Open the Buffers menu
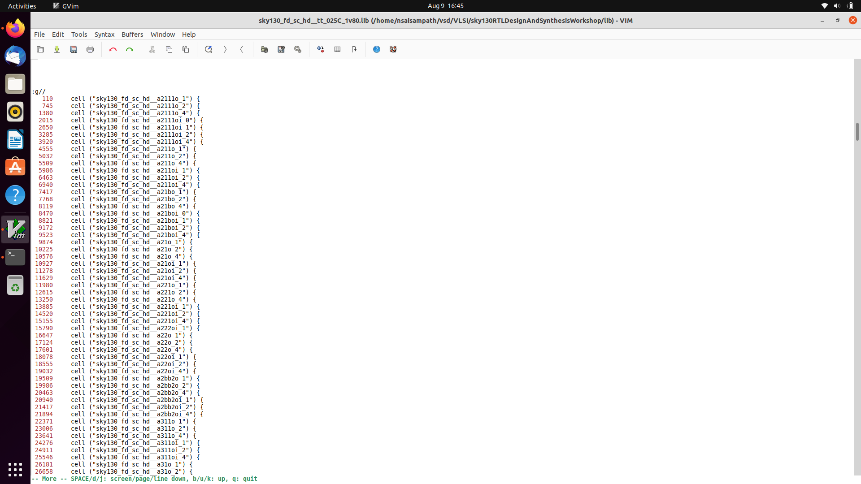The width and height of the screenshot is (861, 484). (x=132, y=35)
